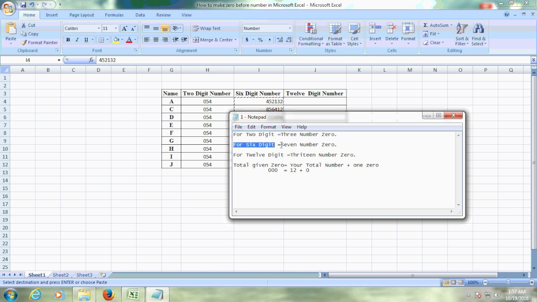This screenshot has height=302, width=537.
Task: Click the Find & Select binoculars icon
Action: 478,29
